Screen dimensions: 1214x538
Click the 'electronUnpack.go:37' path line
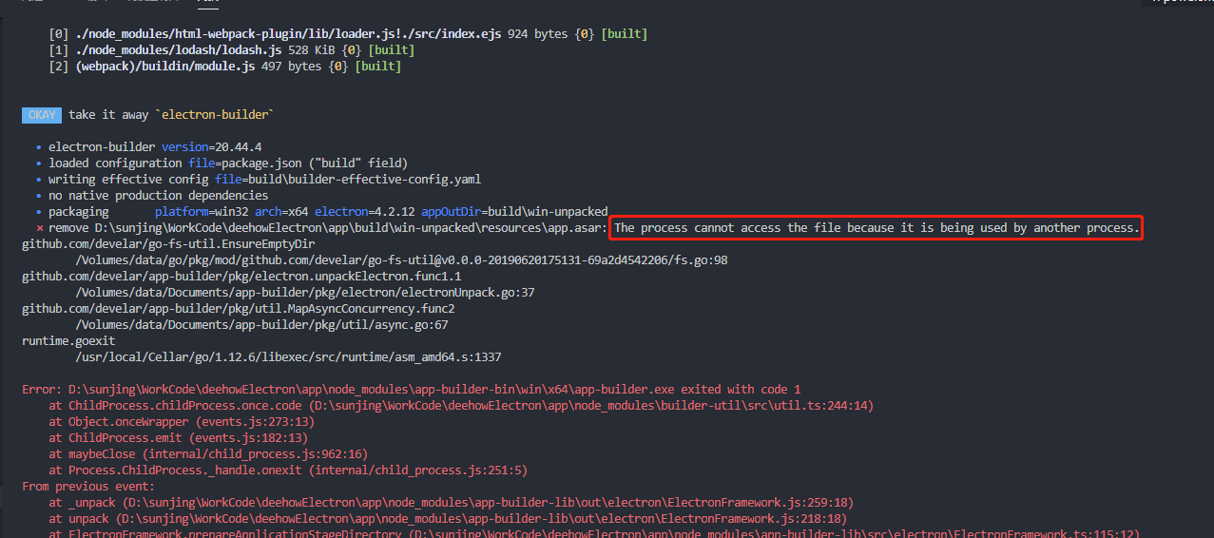tap(305, 293)
